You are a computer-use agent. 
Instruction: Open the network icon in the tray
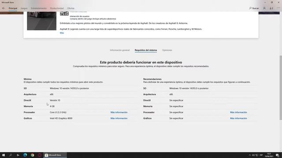click(x=257, y=155)
